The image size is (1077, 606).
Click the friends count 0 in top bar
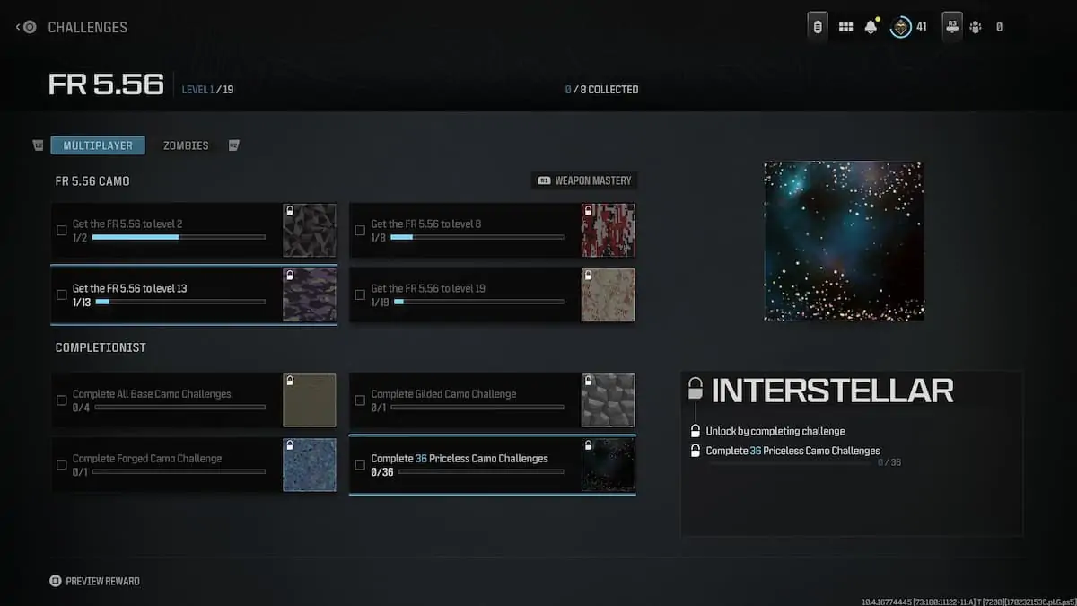999,27
